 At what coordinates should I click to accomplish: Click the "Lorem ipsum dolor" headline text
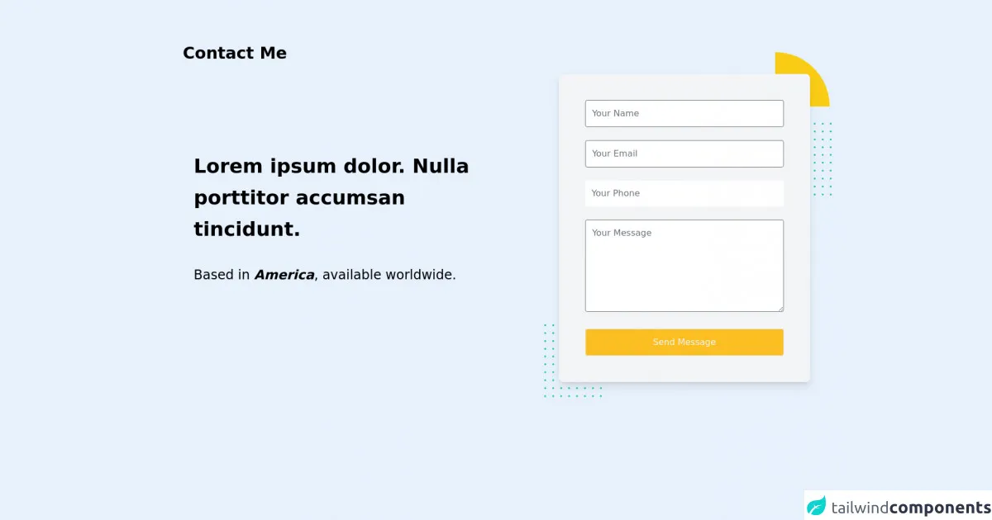point(299,166)
